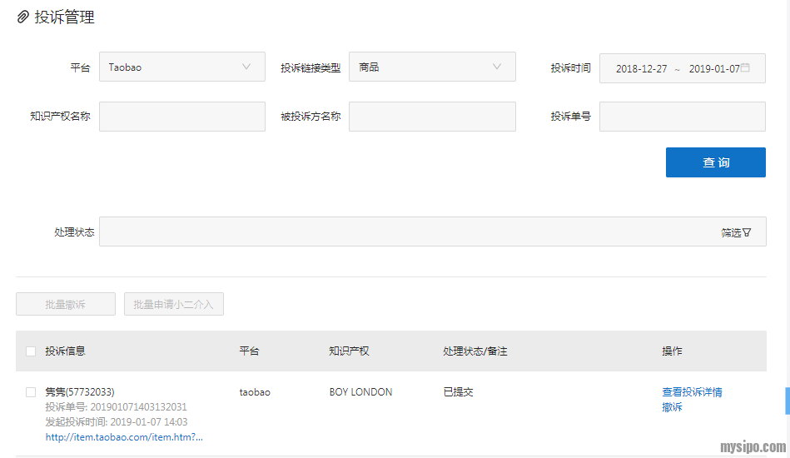790x458 pixels.
Task: Click the end date 2019-01-07
Action: 713,69
